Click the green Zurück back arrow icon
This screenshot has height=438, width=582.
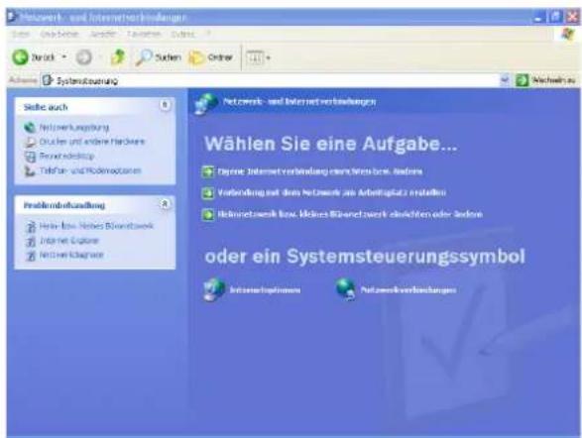[x=20, y=57]
